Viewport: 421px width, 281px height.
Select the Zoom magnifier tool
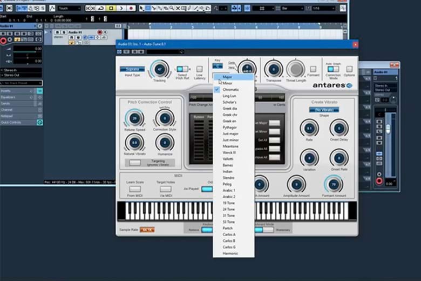tap(172, 9)
